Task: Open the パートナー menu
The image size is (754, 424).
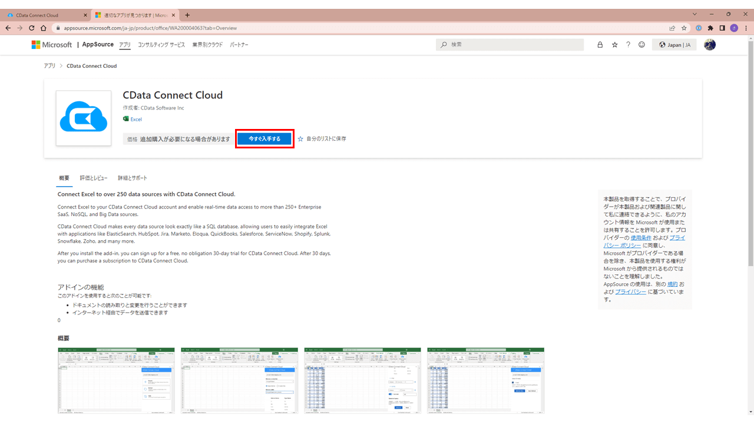Action: 239,45
